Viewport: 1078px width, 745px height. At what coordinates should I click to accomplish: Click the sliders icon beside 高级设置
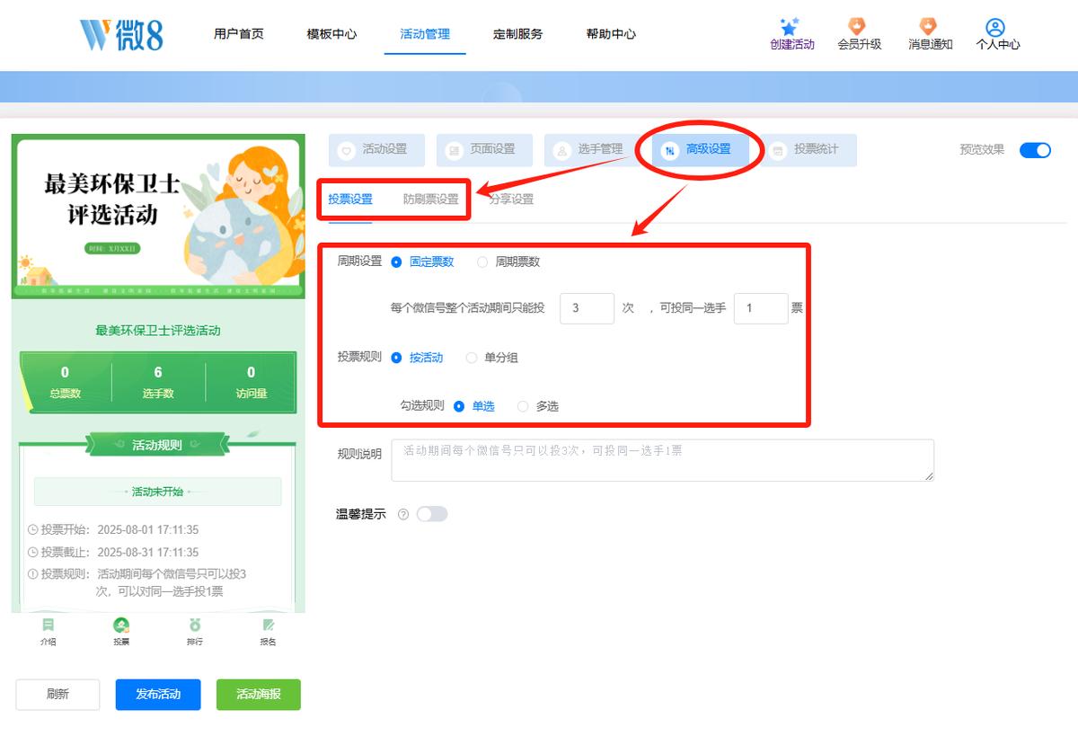click(670, 150)
